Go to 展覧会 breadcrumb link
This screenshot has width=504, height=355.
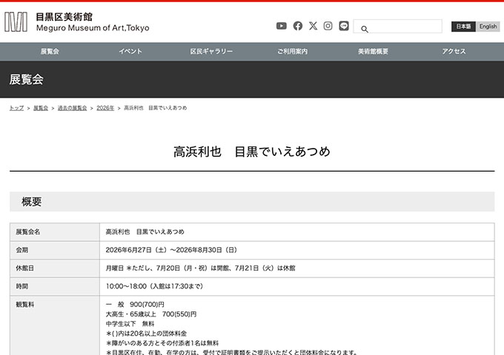pyautogui.click(x=41, y=108)
